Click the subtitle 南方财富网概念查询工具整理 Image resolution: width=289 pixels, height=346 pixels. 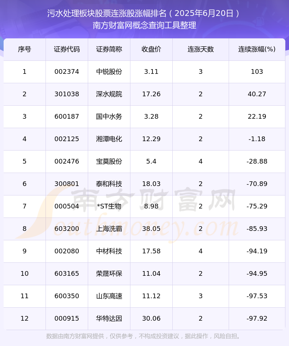click(x=144, y=25)
